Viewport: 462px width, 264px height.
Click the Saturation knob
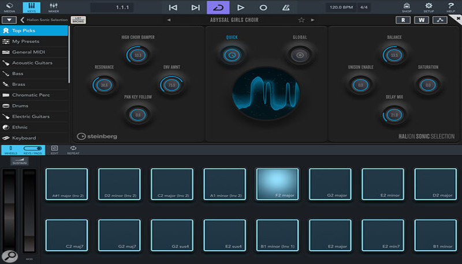428,85
